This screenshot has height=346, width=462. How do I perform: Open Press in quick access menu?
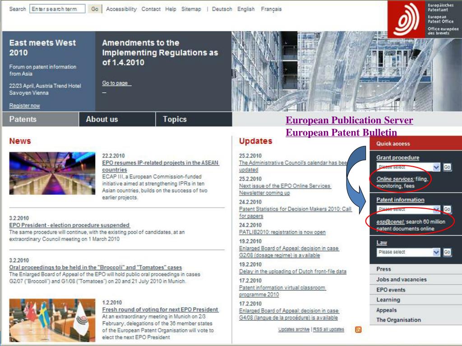click(416, 269)
